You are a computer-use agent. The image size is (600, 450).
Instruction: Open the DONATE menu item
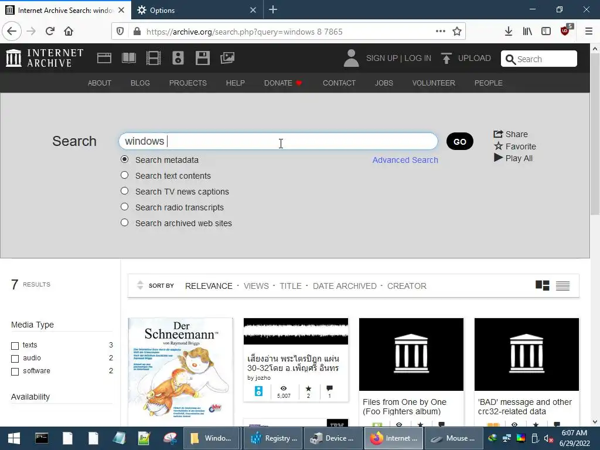pyautogui.click(x=283, y=83)
